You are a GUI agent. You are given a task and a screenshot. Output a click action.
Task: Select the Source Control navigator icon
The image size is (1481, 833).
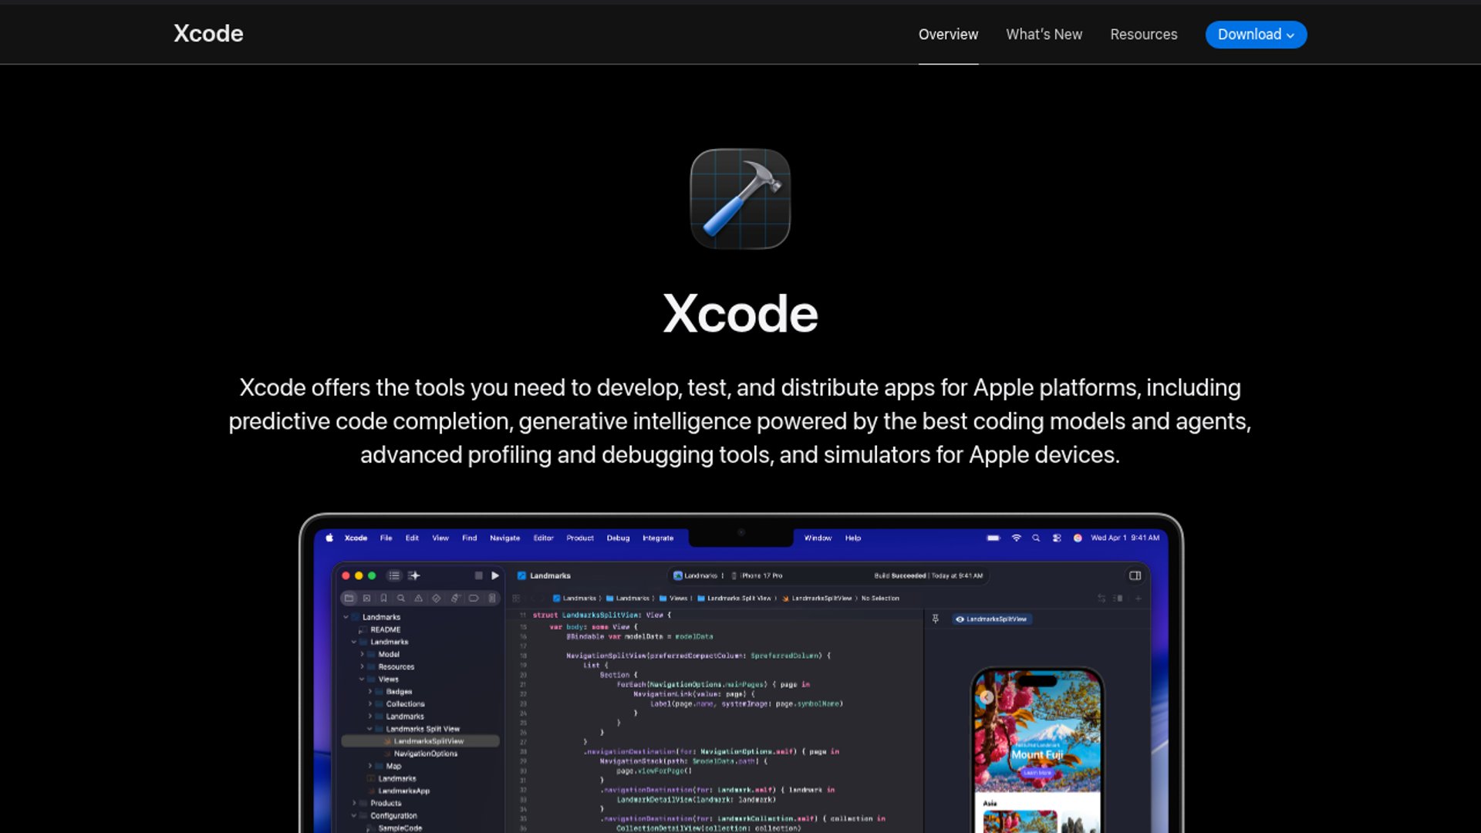(366, 598)
